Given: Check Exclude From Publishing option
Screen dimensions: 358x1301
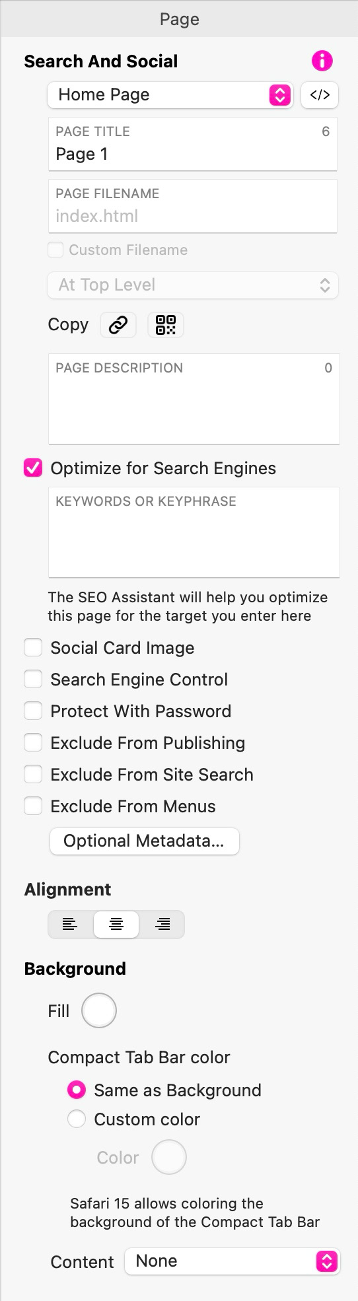Looking at the screenshot, I should click(x=33, y=743).
